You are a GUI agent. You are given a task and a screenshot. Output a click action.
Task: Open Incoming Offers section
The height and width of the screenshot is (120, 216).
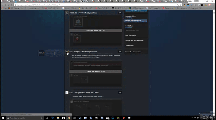(x=131, y=16)
